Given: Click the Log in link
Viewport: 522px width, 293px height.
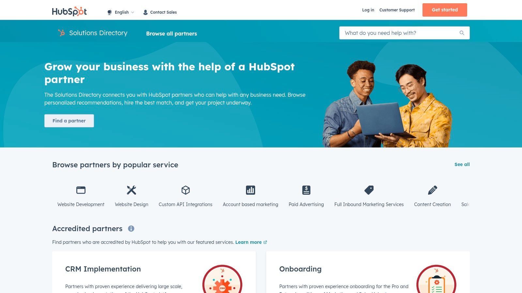Looking at the screenshot, I should pos(368,10).
